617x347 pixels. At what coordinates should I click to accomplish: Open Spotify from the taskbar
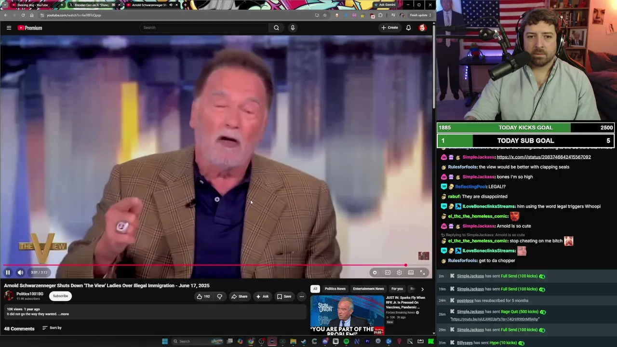pos(346,341)
